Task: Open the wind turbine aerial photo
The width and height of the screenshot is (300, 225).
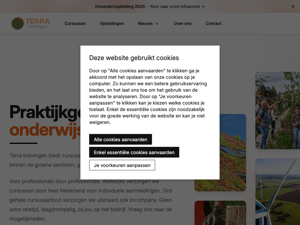Action: click(x=278, y=192)
